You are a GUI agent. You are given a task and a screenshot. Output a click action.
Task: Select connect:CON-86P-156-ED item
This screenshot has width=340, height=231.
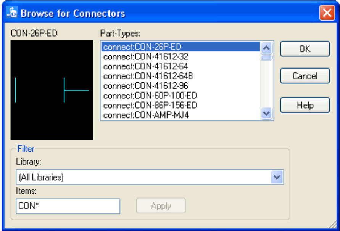tap(150, 105)
